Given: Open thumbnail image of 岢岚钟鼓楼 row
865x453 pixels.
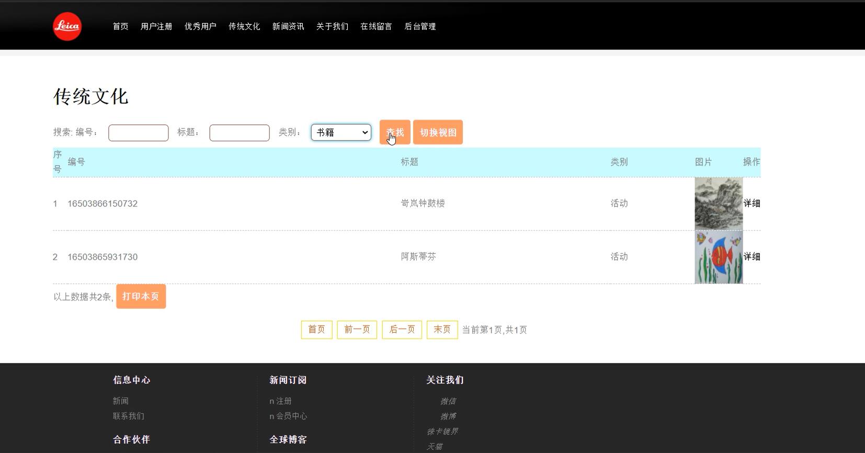Looking at the screenshot, I should point(719,204).
